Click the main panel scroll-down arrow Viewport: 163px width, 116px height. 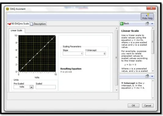(x=117, y=90)
